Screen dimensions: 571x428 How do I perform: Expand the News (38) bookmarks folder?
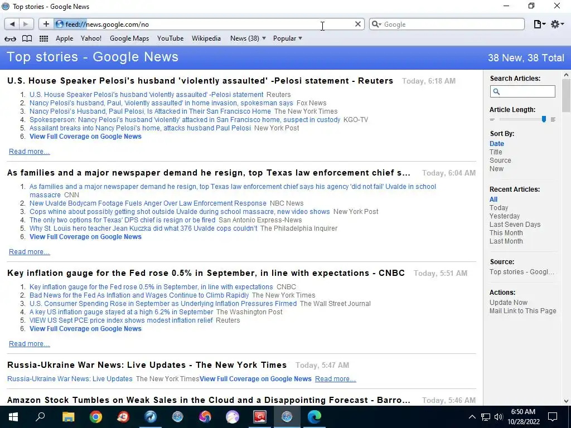248,38
